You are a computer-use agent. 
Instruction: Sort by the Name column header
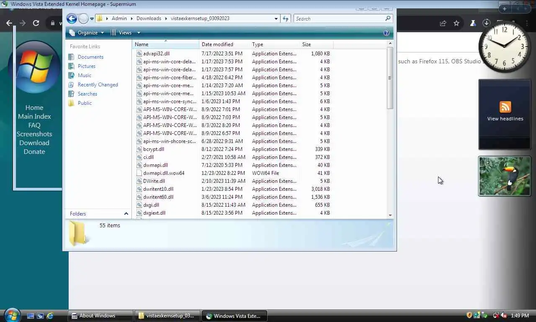pyautogui.click(x=166, y=44)
